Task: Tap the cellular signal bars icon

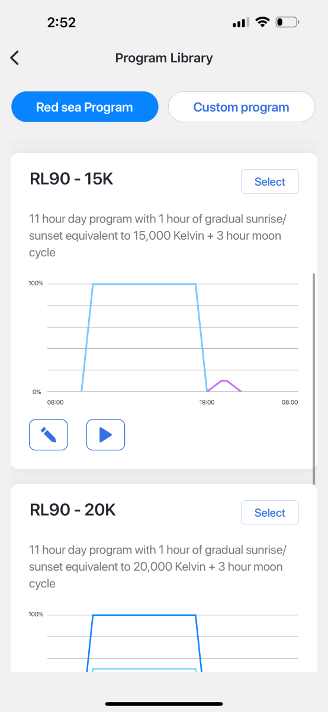Action: [x=240, y=23]
